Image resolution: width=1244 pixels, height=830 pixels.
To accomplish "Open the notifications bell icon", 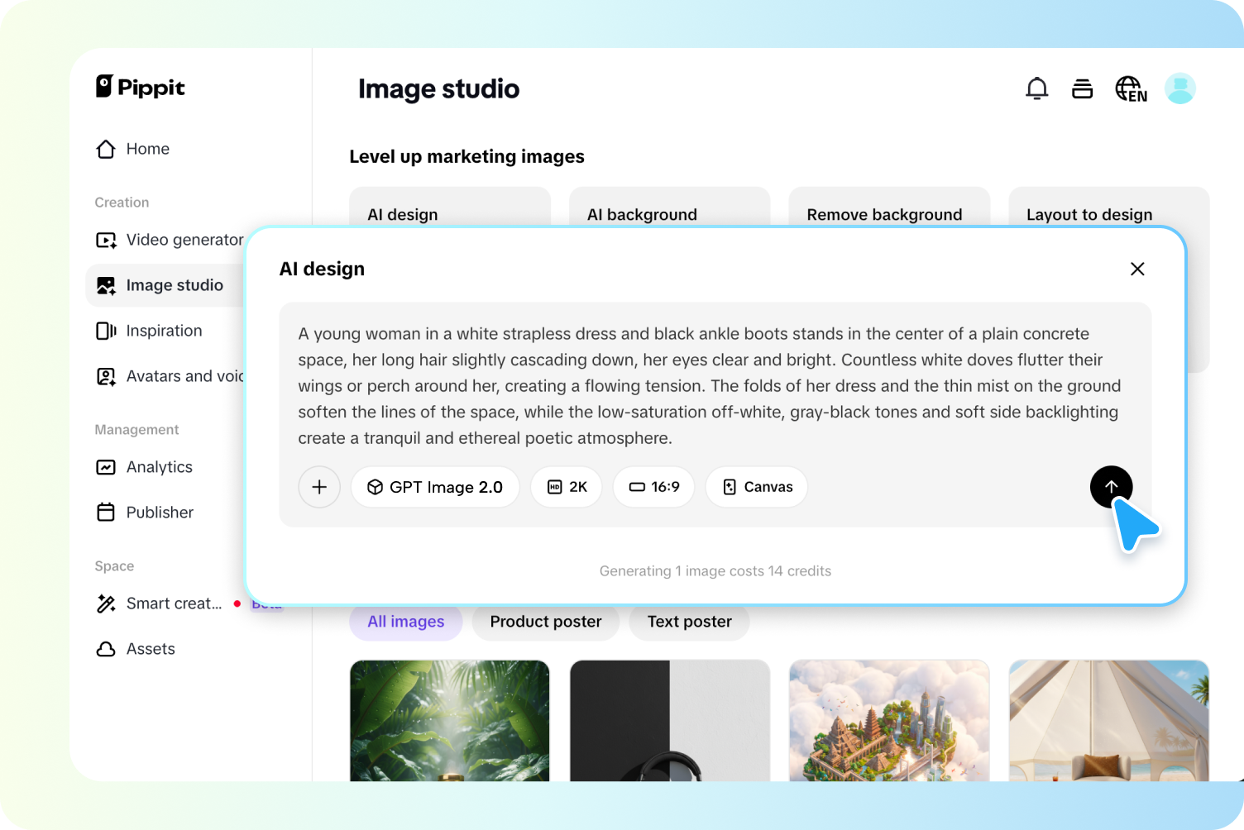I will (1036, 88).
